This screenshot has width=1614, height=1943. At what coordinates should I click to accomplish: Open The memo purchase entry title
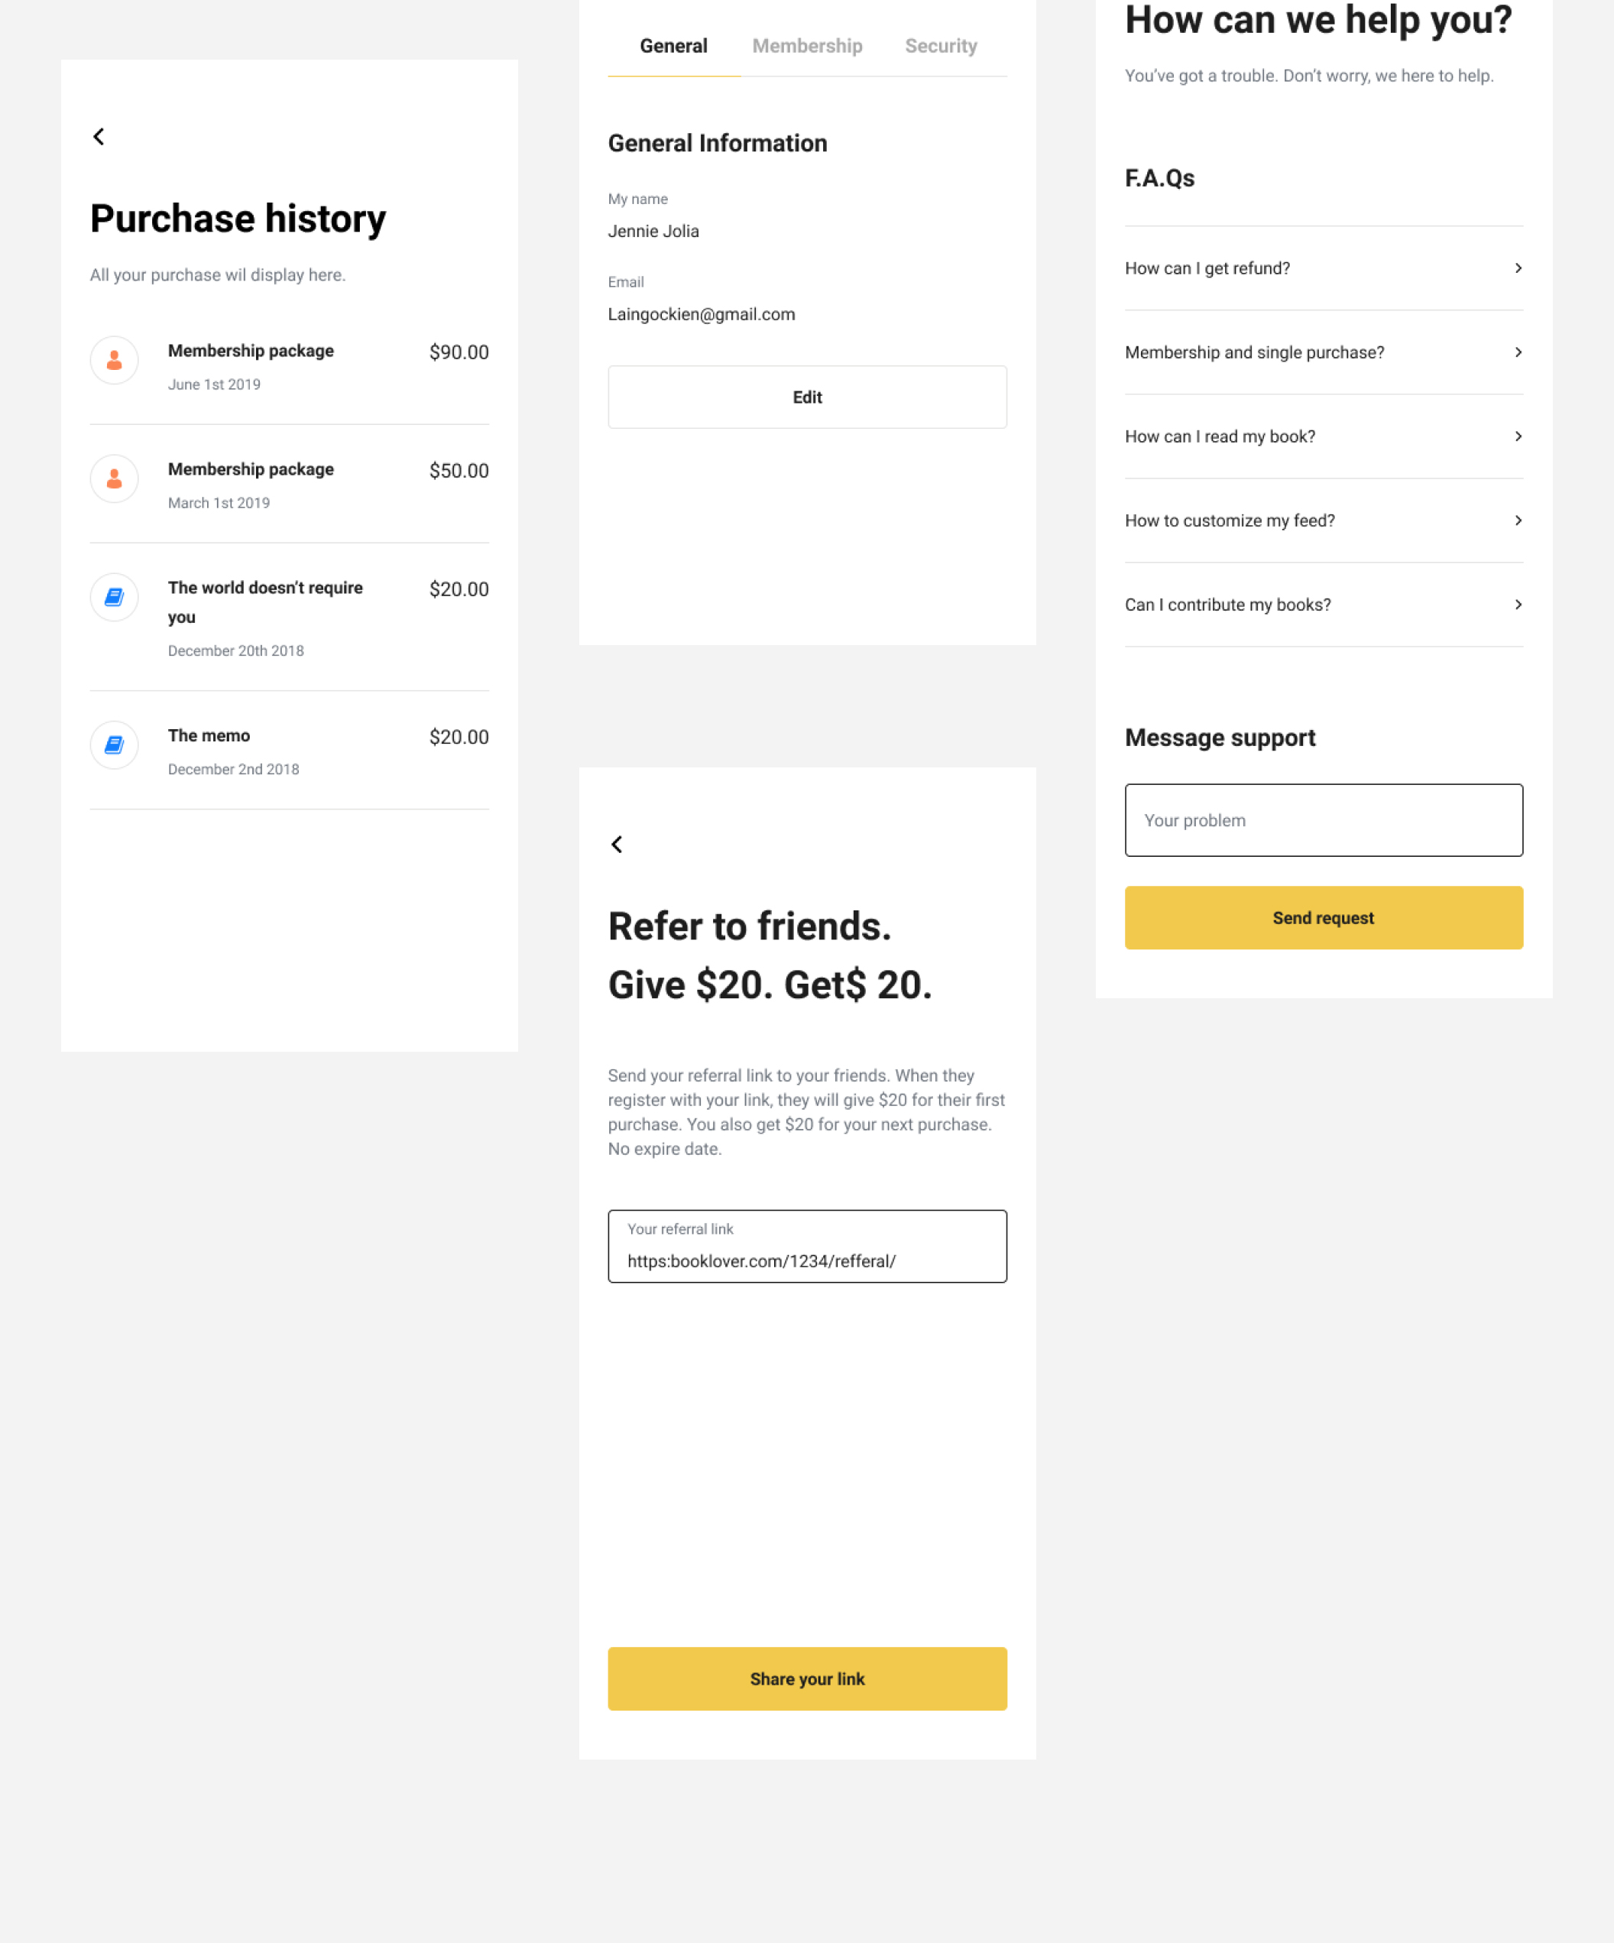click(209, 735)
